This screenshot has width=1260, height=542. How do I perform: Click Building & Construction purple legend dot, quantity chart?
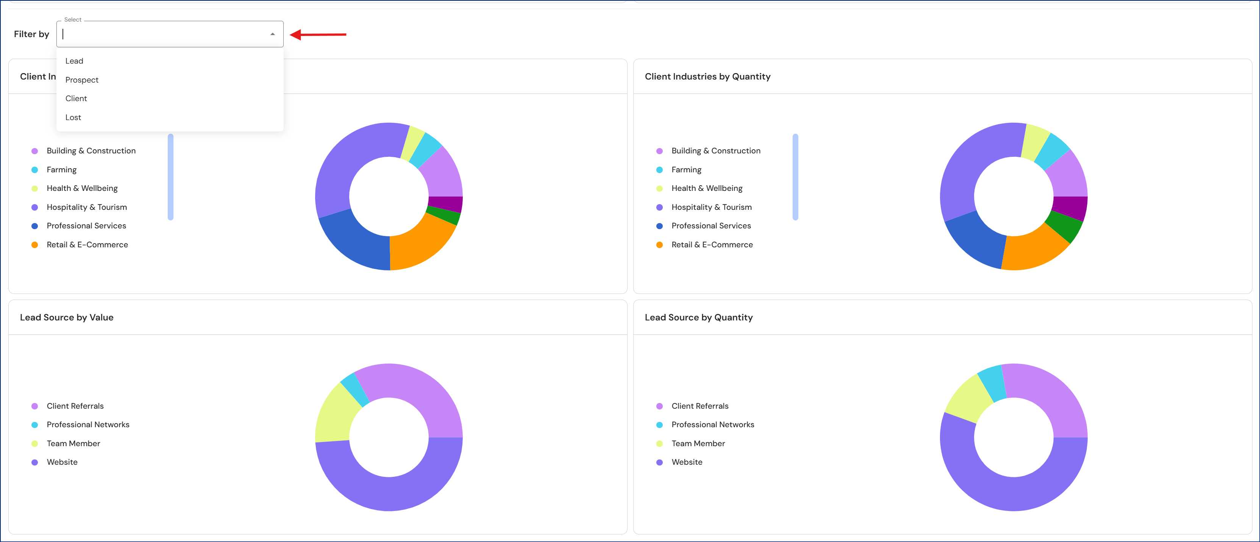(659, 151)
